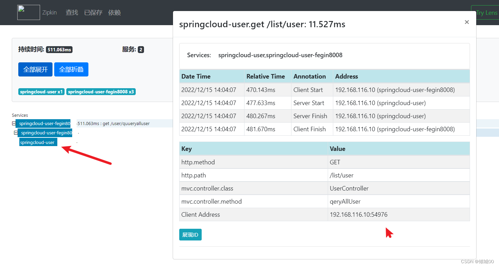Click the Services list springcloud-user,springcloud-user-fegin8008 text
Image resolution: width=499 pixels, height=267 pixels.
280,55
